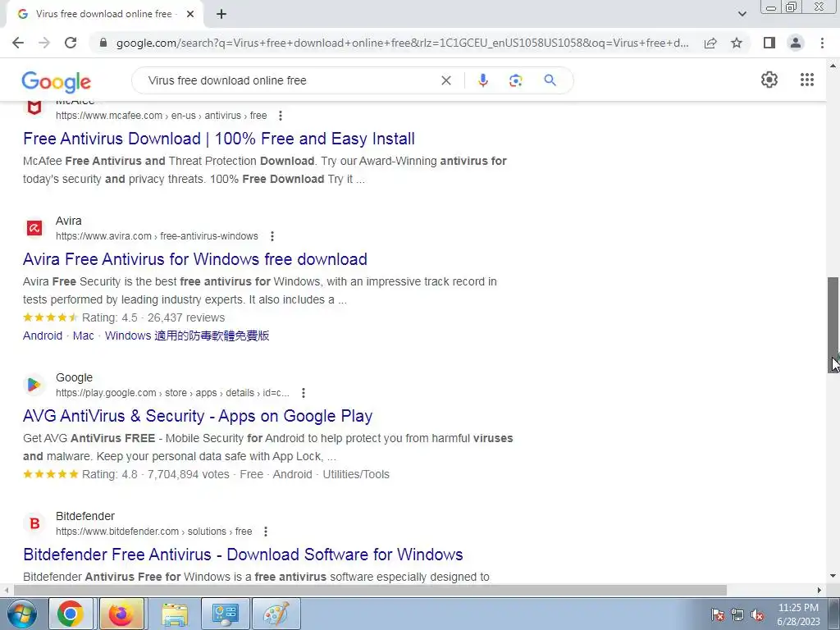Viewport: 840px width, 630px height.
Task: Open the Chrome side panel
Action: [x=769, y=43]
